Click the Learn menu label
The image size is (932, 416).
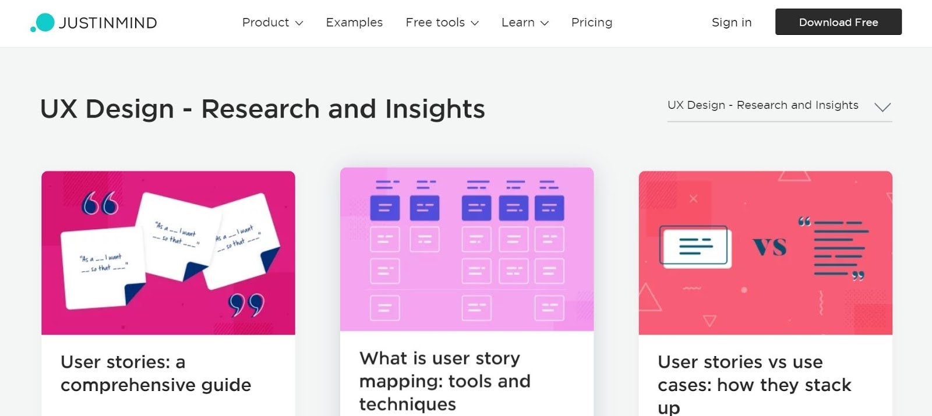[518, 23]
